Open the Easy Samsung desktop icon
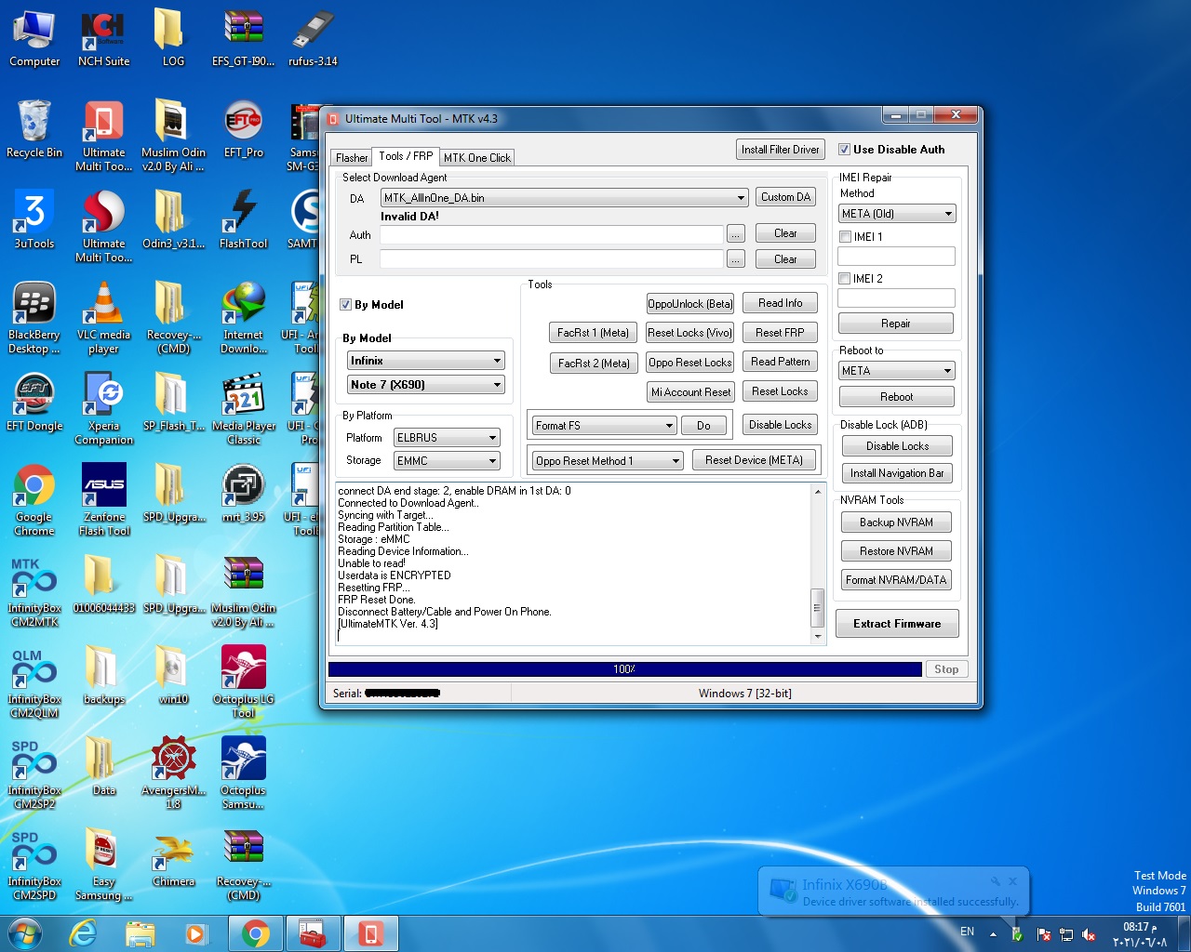This screenshot has width=1191, height=952. click(x=103, y=865)
